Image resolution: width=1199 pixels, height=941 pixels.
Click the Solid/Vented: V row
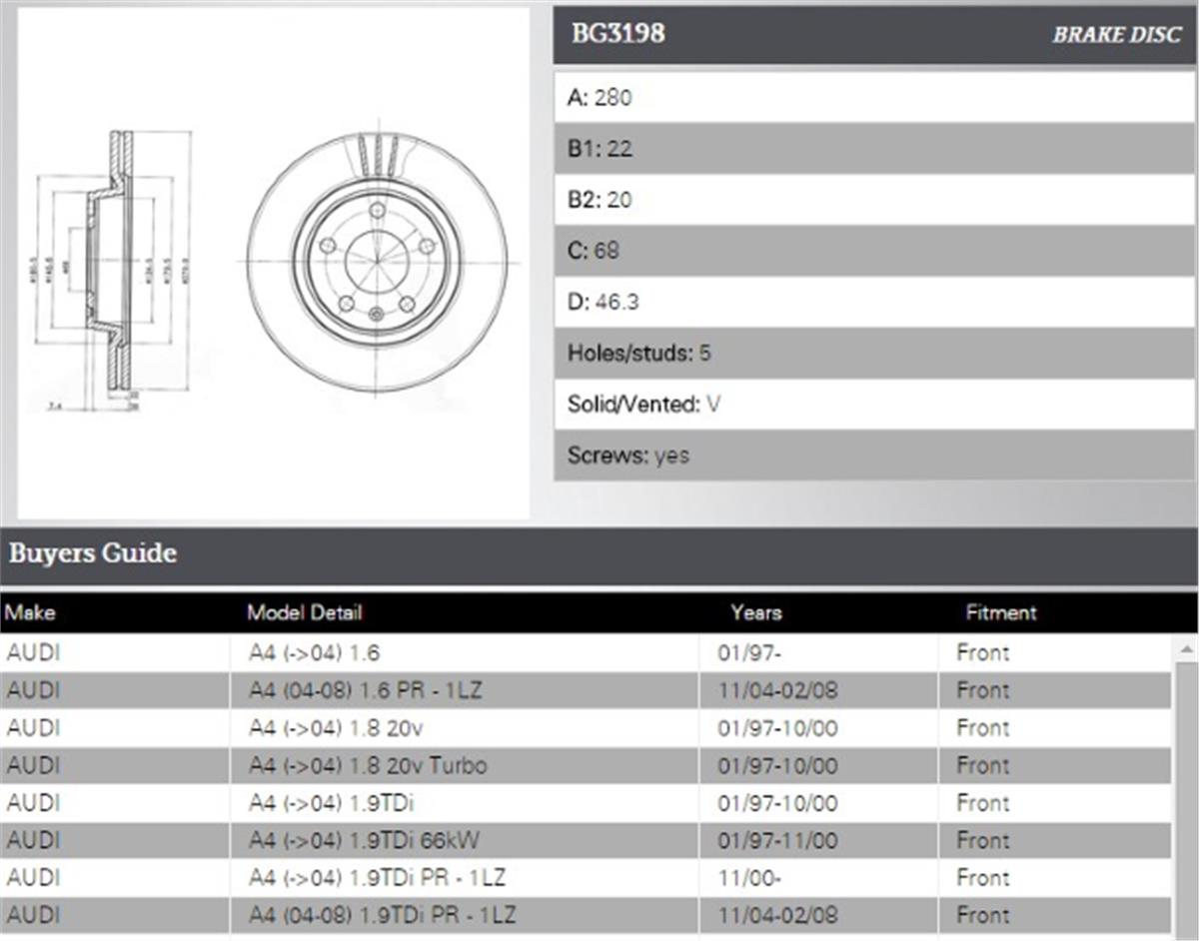[x=874, y=405]
